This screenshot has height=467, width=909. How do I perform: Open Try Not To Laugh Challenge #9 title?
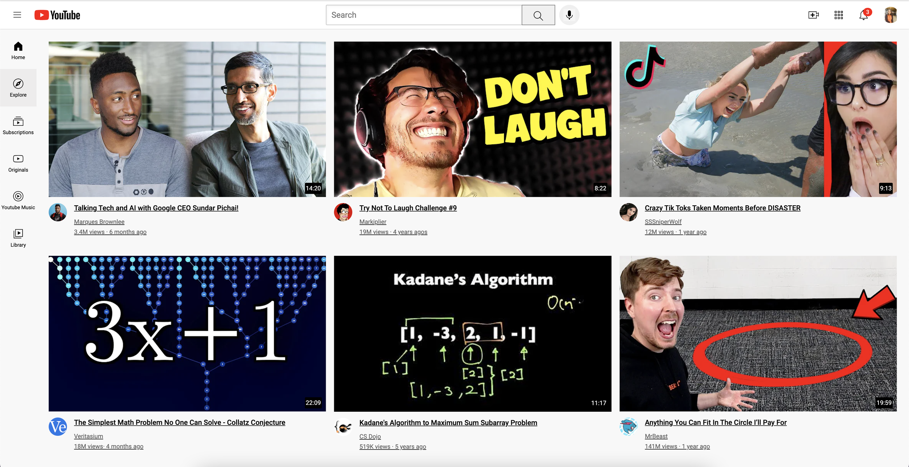pyautogui.click(x=408, y=208)
